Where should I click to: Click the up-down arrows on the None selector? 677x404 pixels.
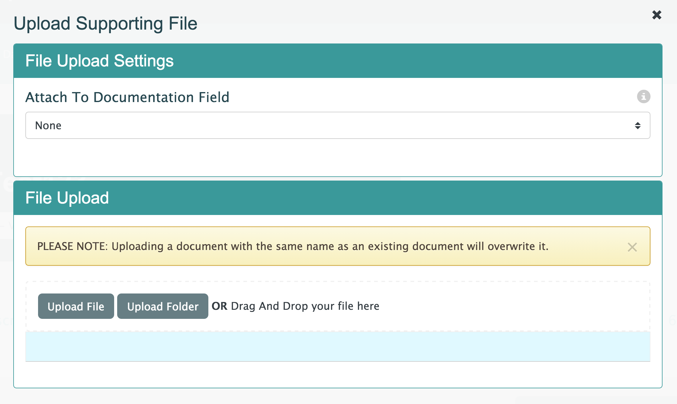click(637, 126)
